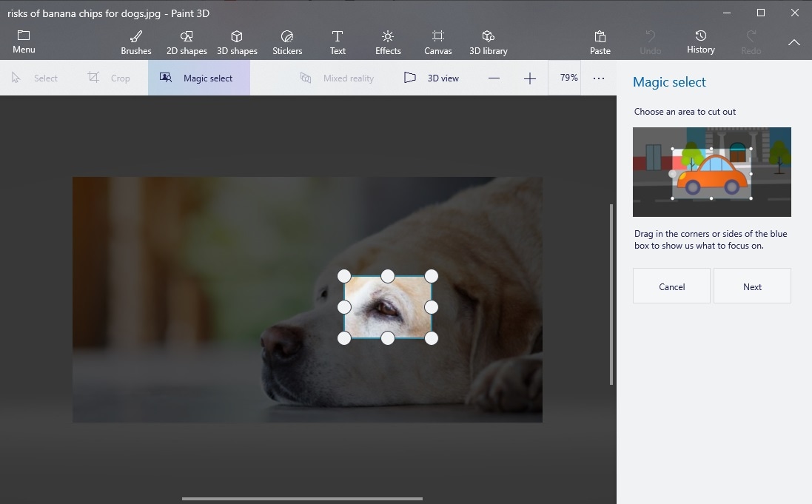Click the bottom-center selection box handle
Viewport: 812px width, 504px height.
[x=388, y=338]
